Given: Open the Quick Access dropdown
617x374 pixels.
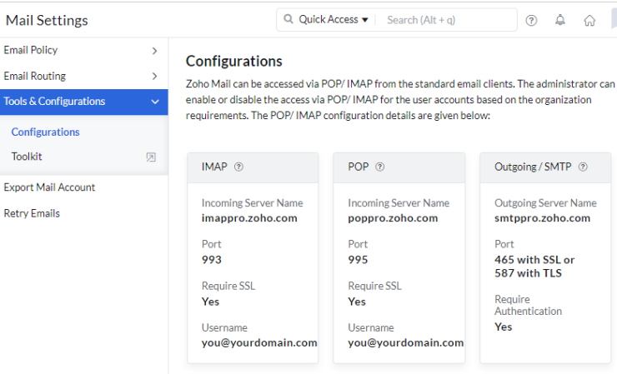Looking at the screenshot, I should tap(334, 19).
